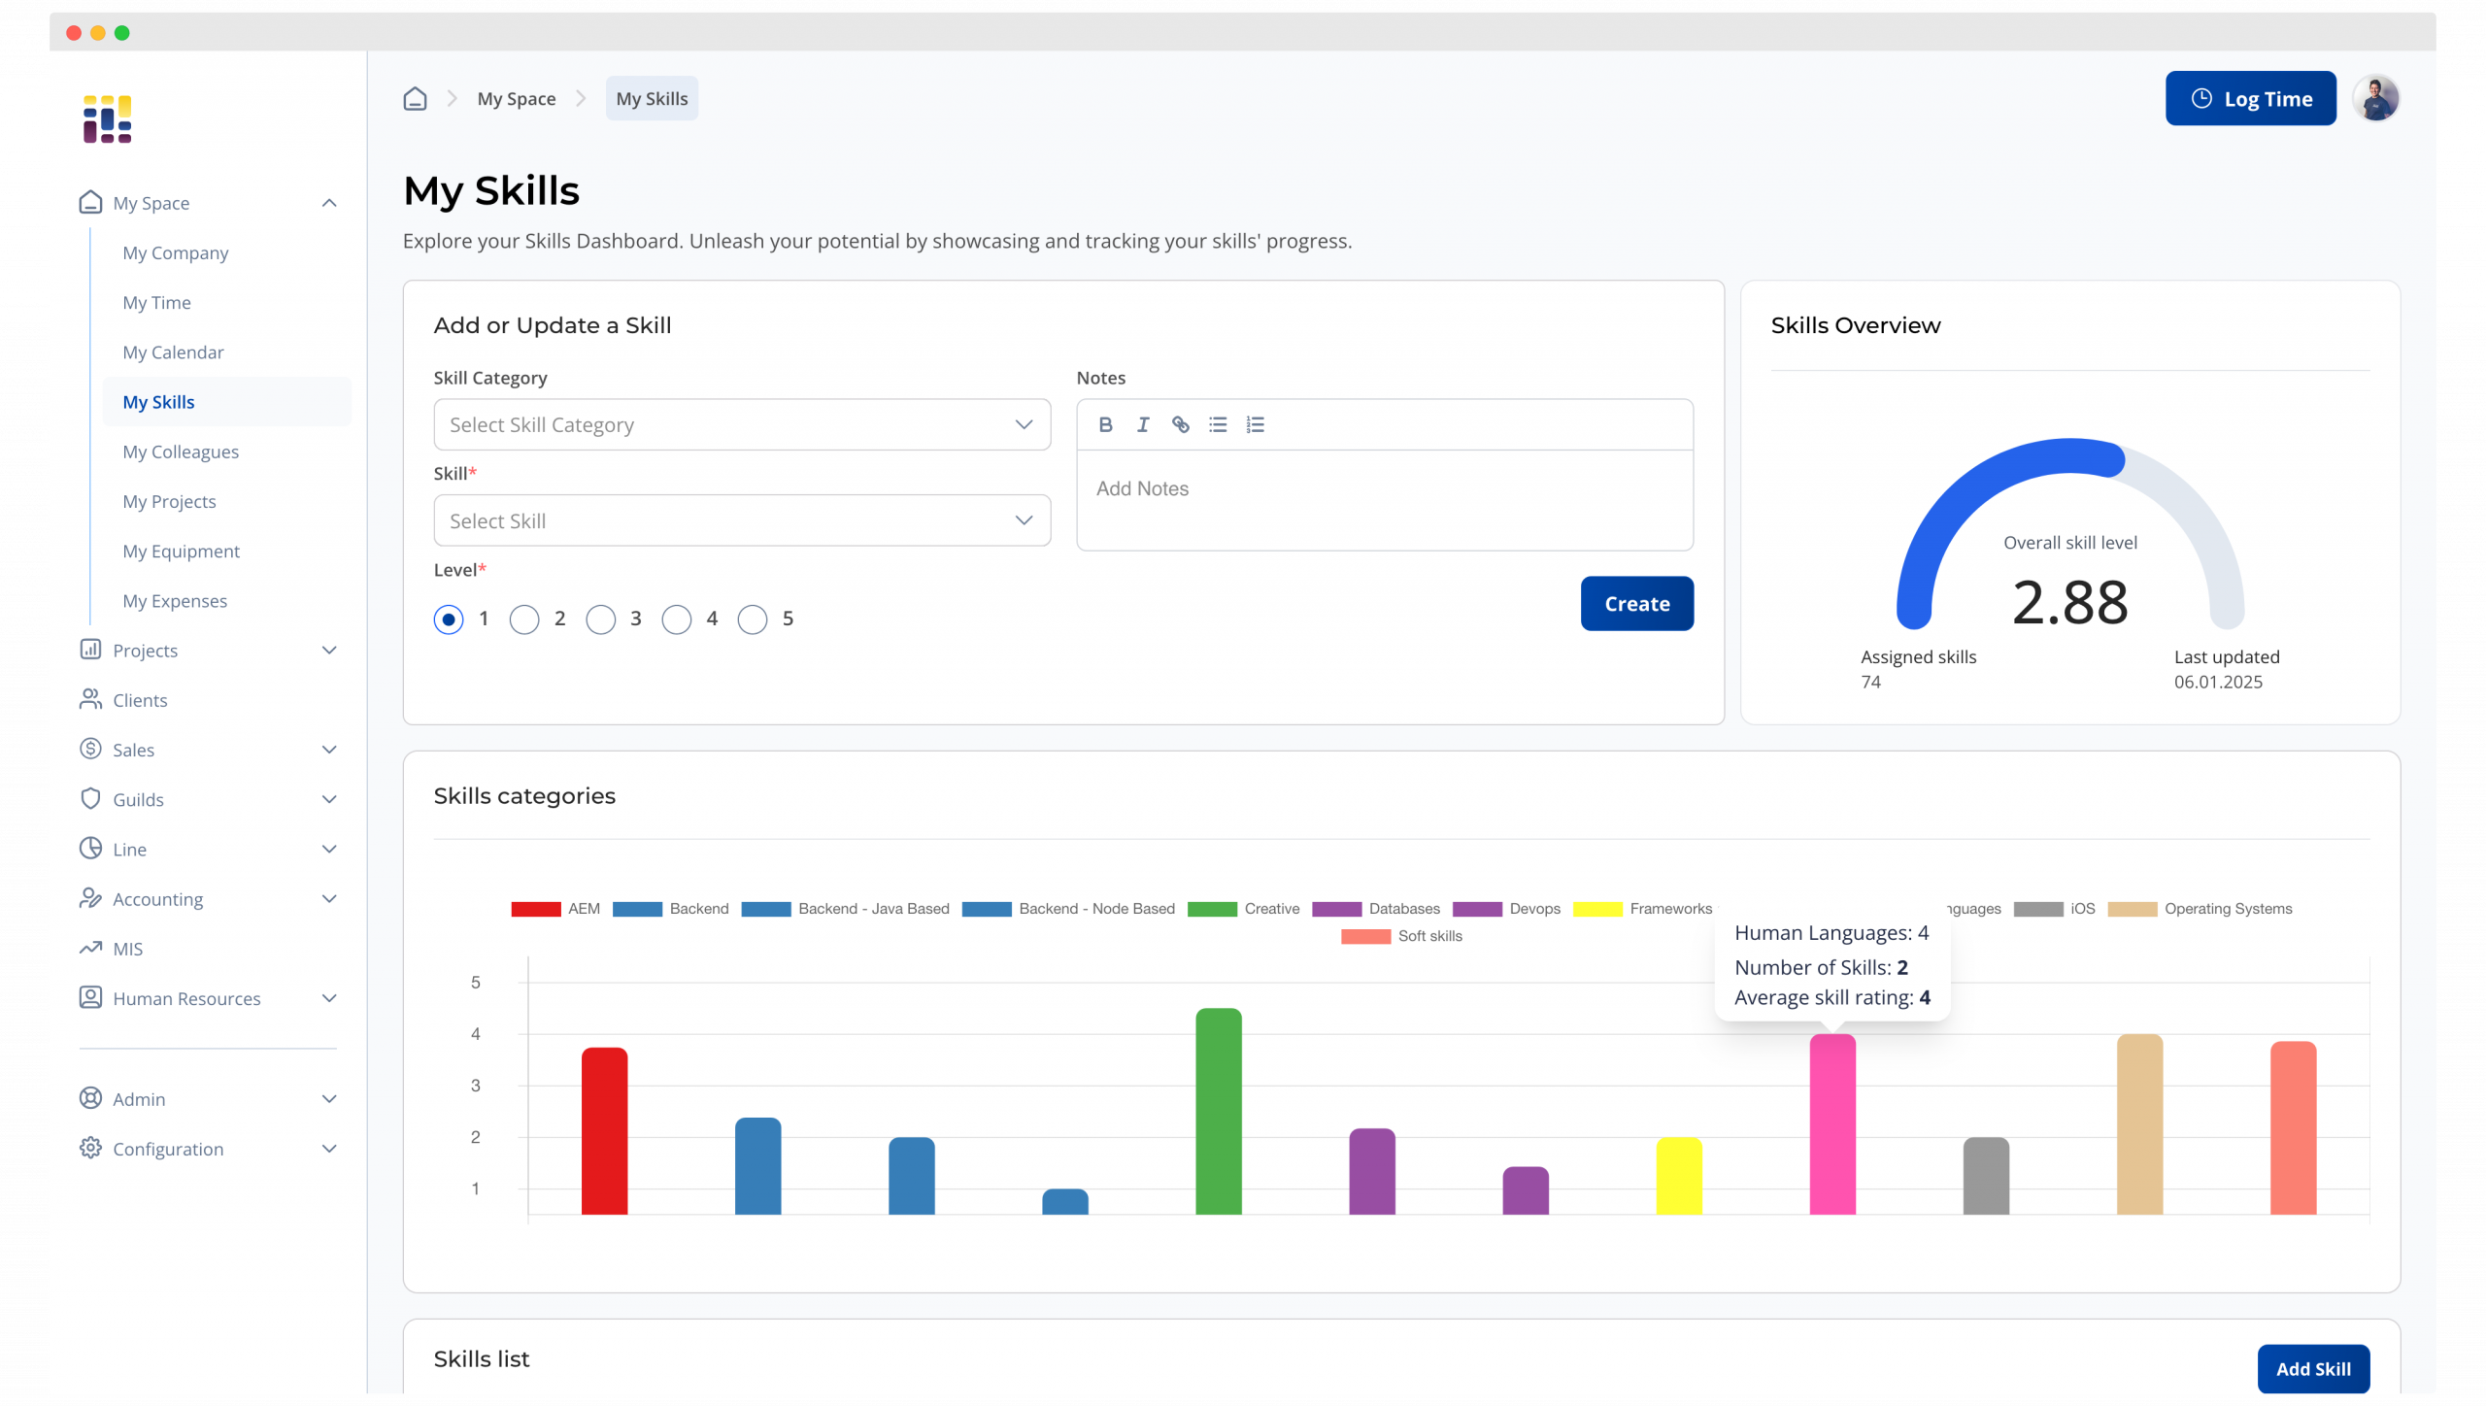Insert numbered list in Notes
2486x1406 pixels.
coord(1255,424)
